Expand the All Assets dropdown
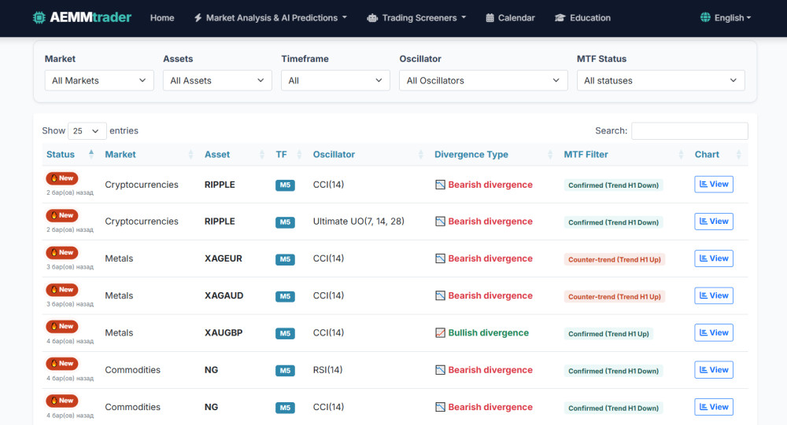787x425 pixels. tap(217, 81)
